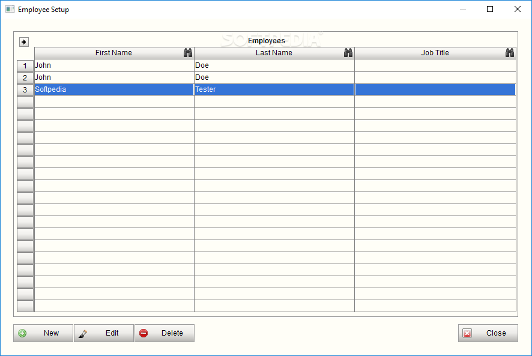532x356 pixels.
Task: Select the 'Doe' cell in row 1
Action: point(274,65)
